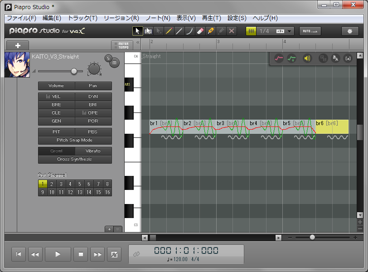Viewport: 368px width, 272px height.
Task: Select the pencil draw tool
Action: tap(169, 31)
